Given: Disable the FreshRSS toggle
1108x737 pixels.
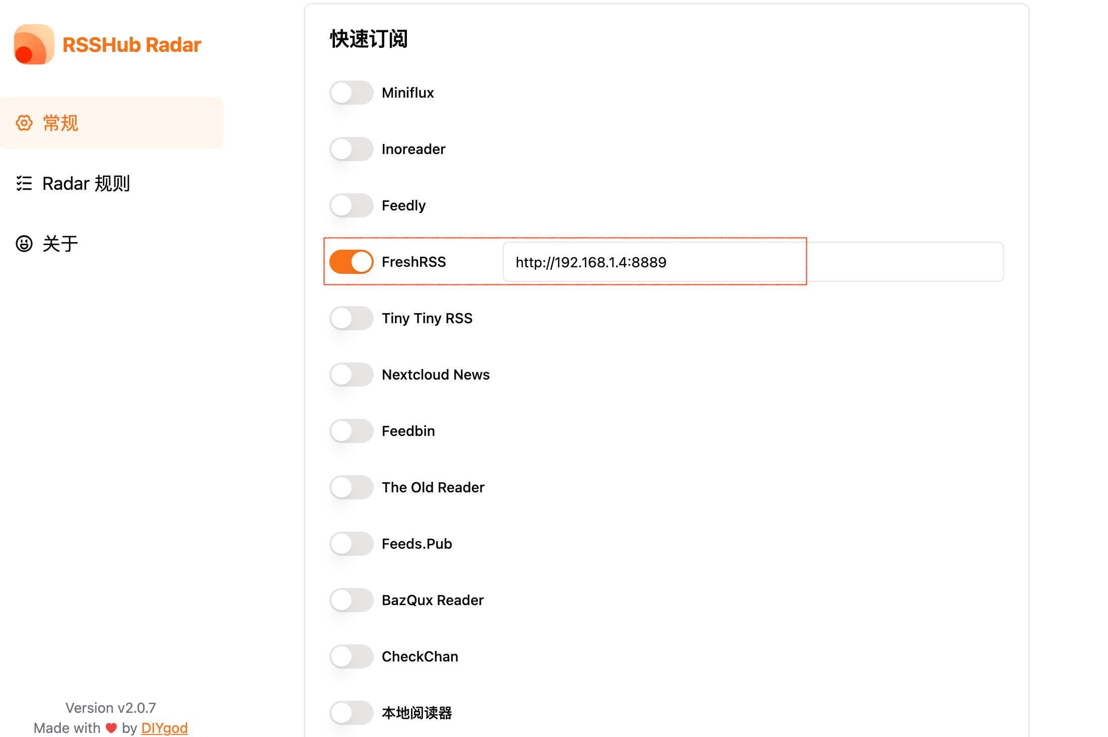Looking at the screenshot, I should click(x=351, y=262).
